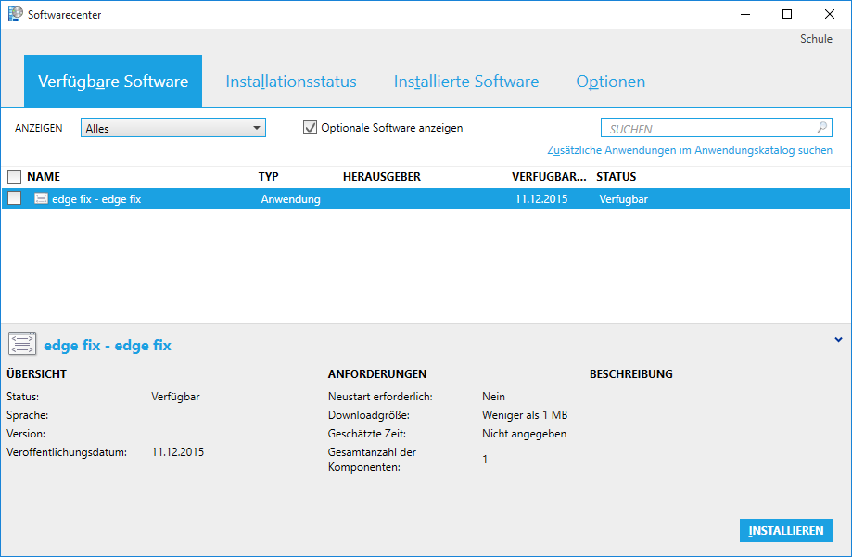Collapse the details pane with the chevron
The height and width of the screenshot is (557, 852).
(838, 339)
